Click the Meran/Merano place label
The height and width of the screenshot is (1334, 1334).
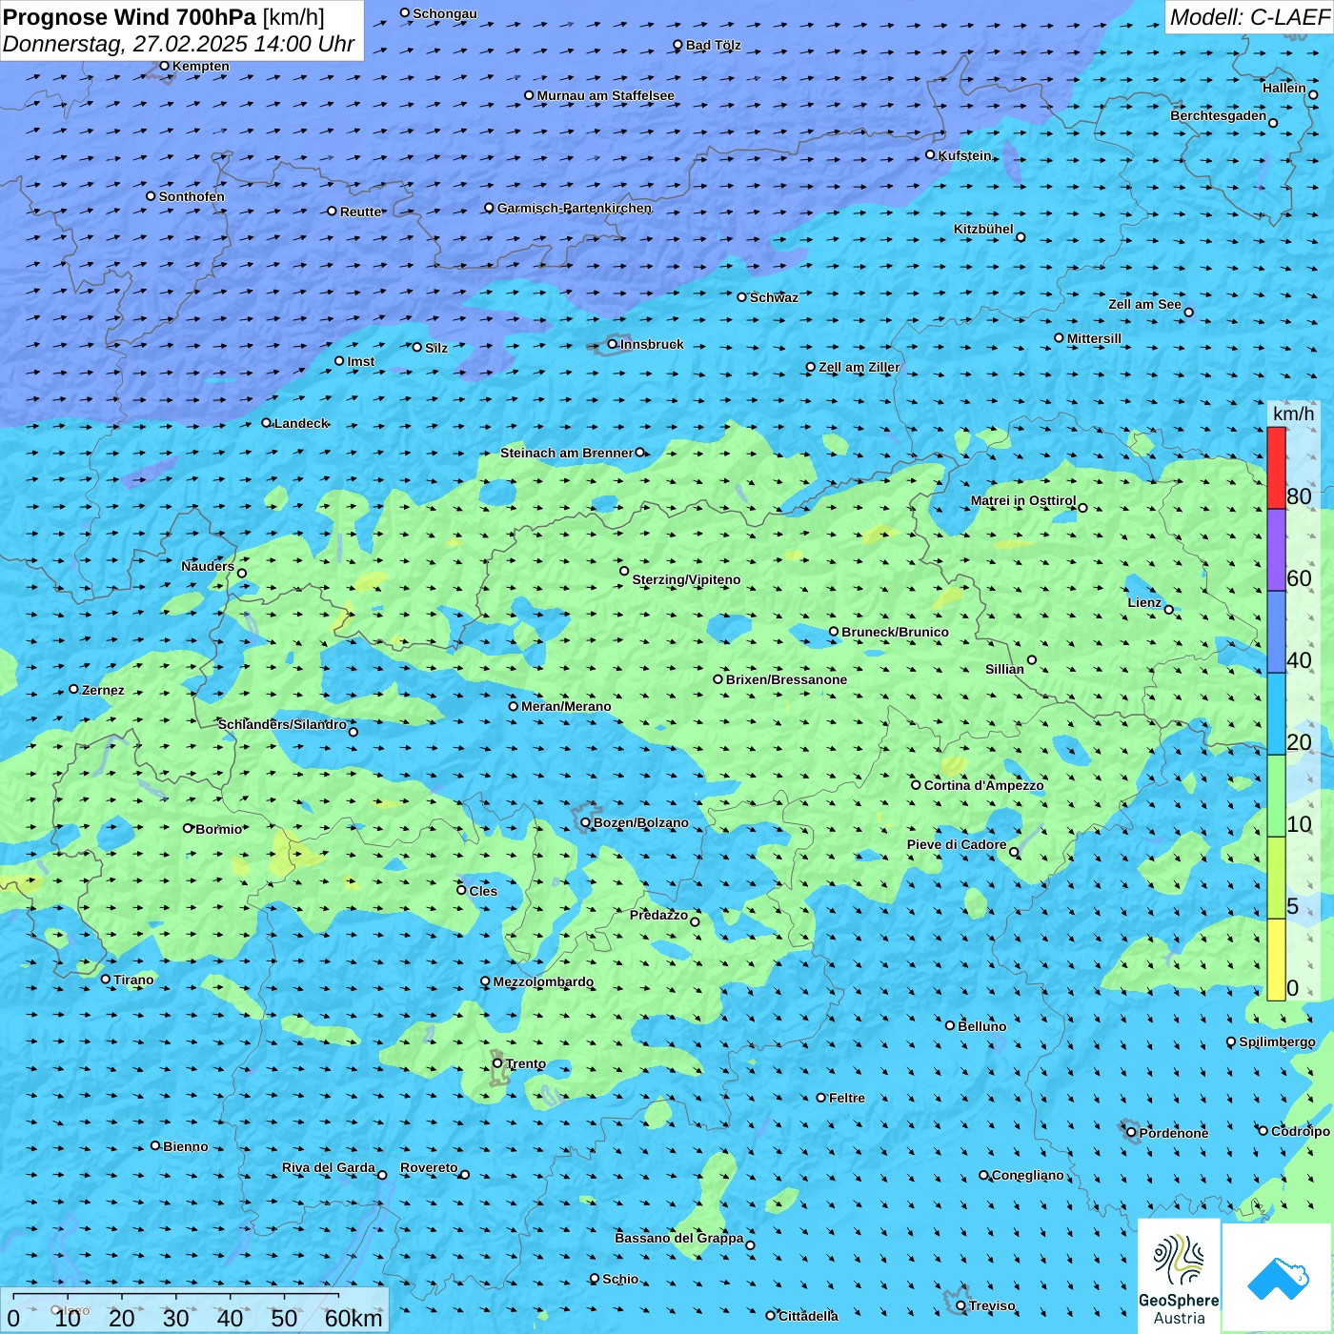[x=566, y=706]
